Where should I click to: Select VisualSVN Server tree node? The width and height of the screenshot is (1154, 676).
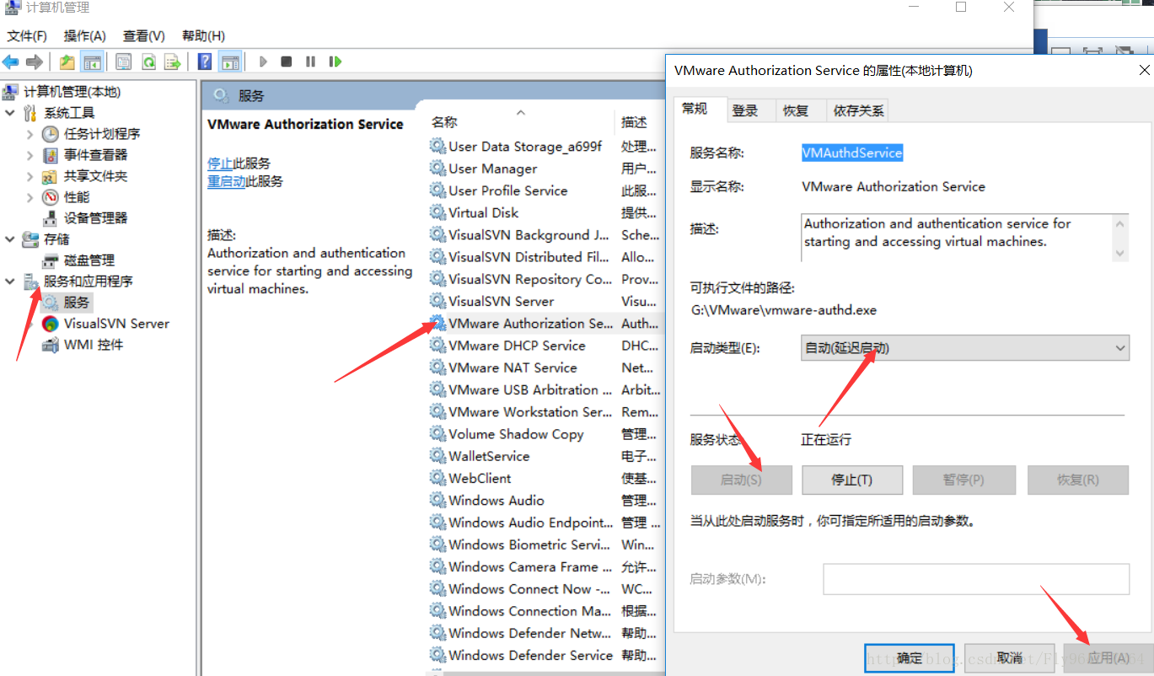coord(116,324)
